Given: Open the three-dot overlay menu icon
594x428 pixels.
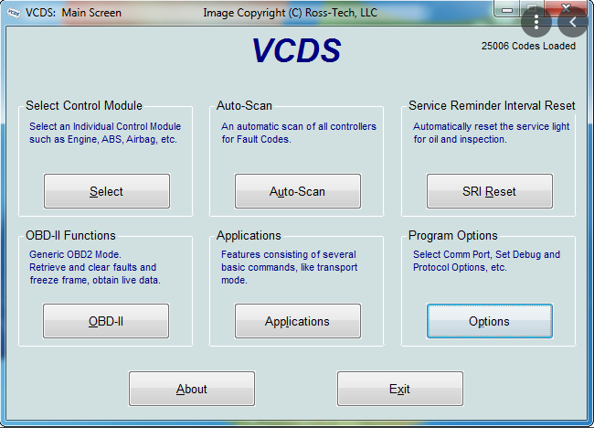Looking at the screenshot, I should coord(536,22).
